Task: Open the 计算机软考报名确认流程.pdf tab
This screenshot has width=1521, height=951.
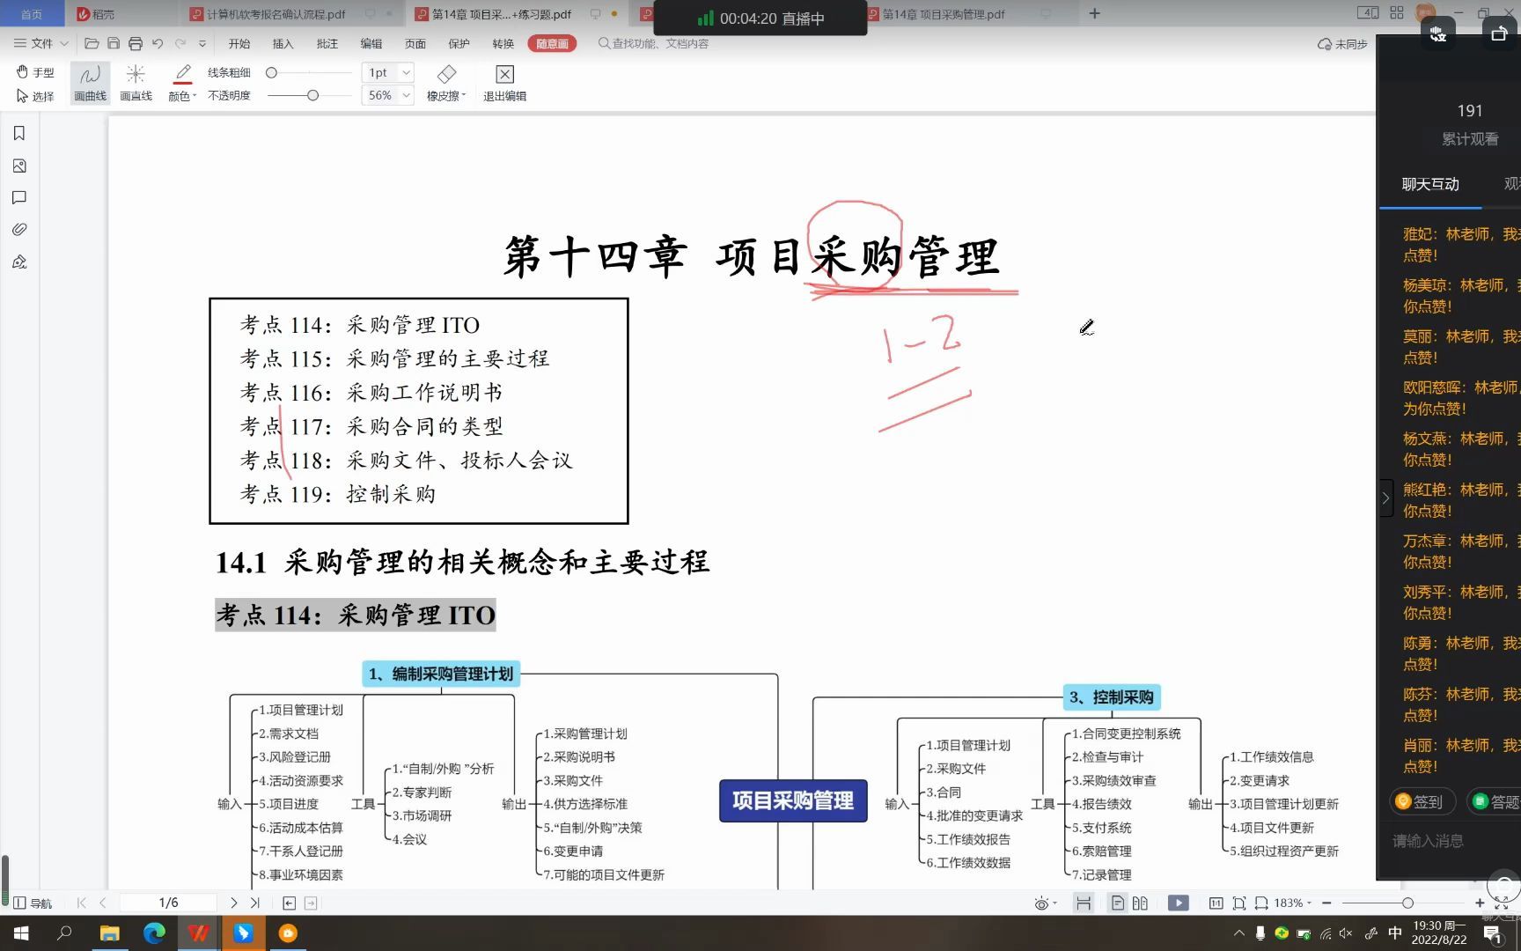Action: (276, 14)
